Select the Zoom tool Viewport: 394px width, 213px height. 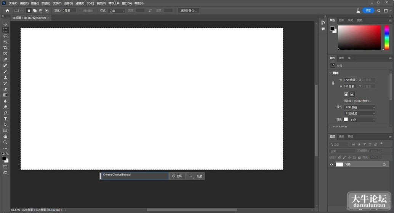[x=5, y=142]
